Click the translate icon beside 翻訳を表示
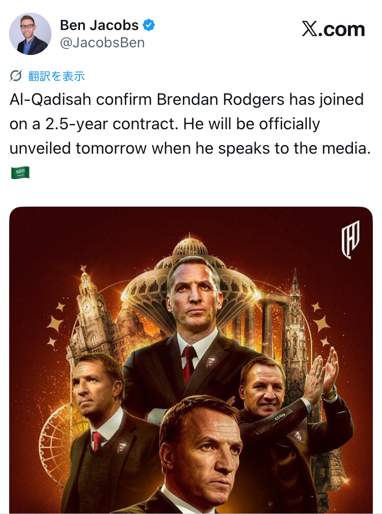Image resolution: width=382 pixels, height=514 pixels. 16,76
